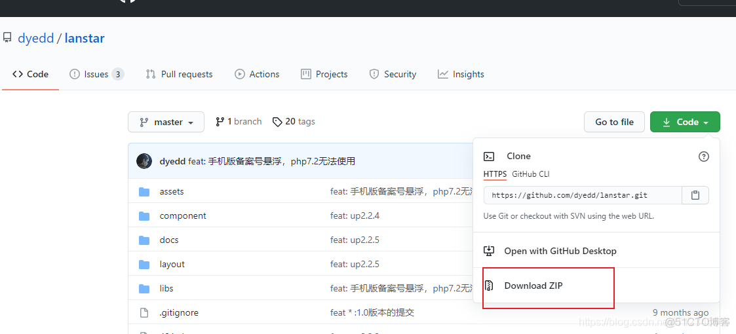Click the 9 months ago timestamp
Image resolution: width=736 pixels, height=334 pixels.
(x=680, y=312)
